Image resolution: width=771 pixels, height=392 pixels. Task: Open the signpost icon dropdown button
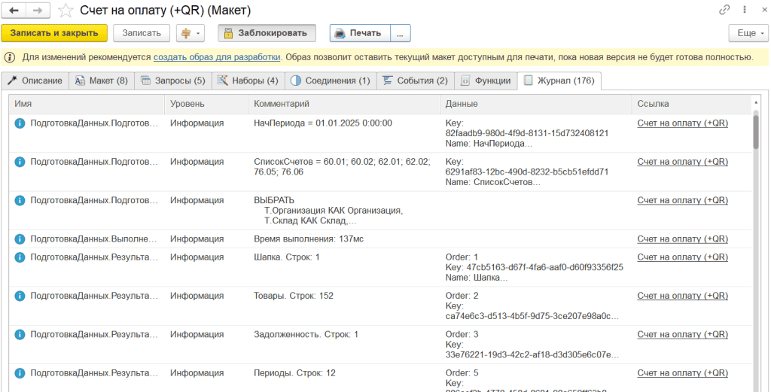click(x=190, y=33)
